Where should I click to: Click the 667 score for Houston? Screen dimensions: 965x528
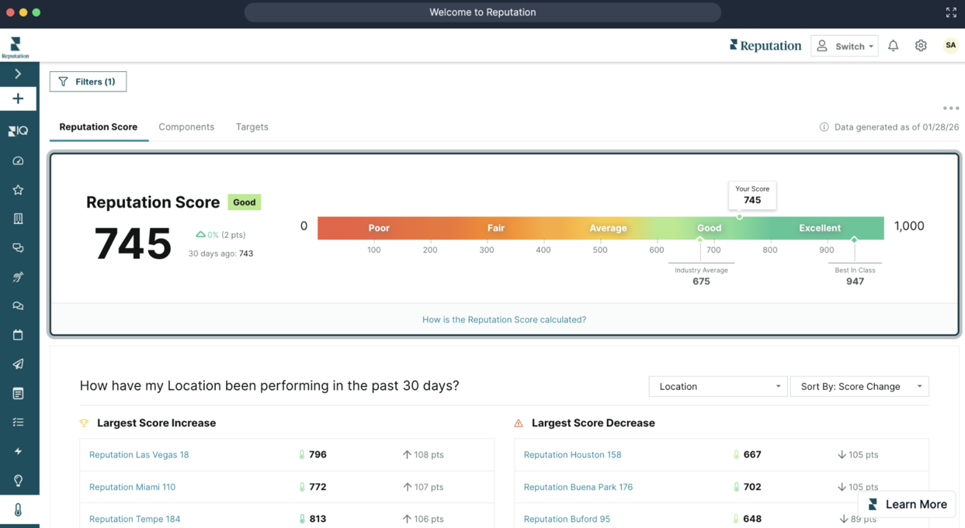click(752, 455)
